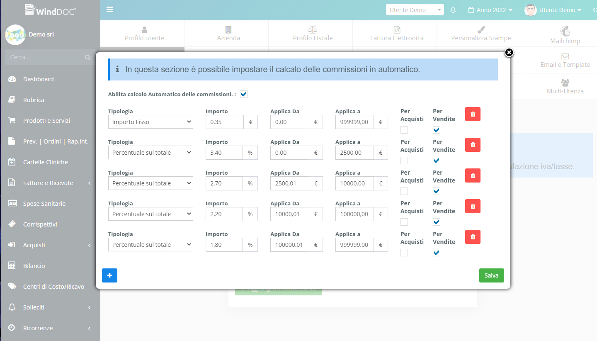This screenshot has width=597, height=341.
Task: Delete the 1,80 percent commission row
Action: coord(473,237)
